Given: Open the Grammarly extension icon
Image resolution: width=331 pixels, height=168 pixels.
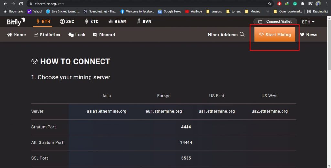Looking at the screenshot, I should pos(295,4).
